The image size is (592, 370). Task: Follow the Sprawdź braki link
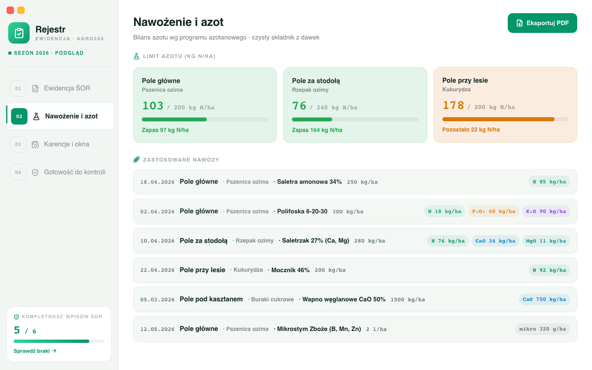(35, 351)
